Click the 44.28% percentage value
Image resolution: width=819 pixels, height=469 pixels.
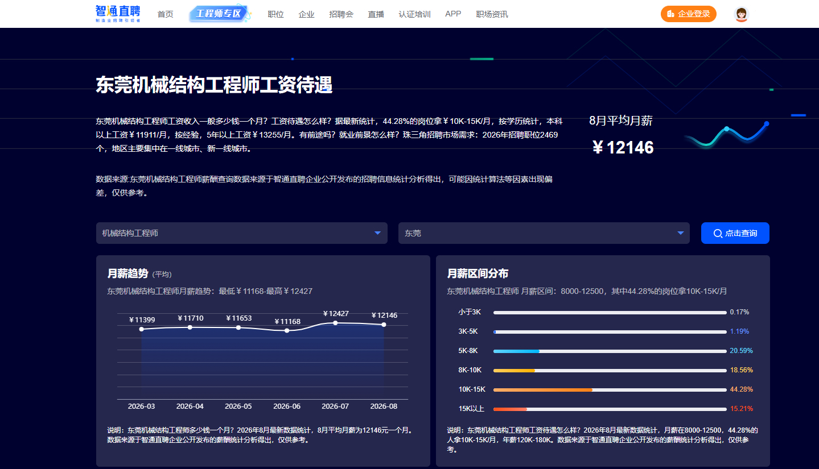742,389
